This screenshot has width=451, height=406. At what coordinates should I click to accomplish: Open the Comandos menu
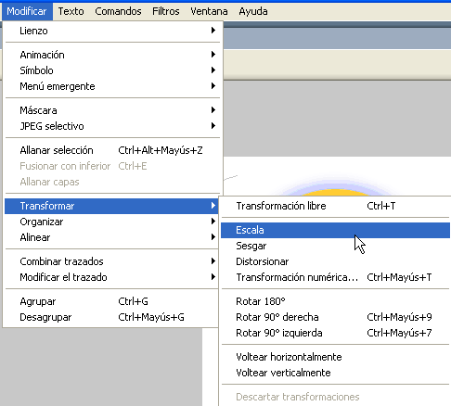[x=118, y=11]
